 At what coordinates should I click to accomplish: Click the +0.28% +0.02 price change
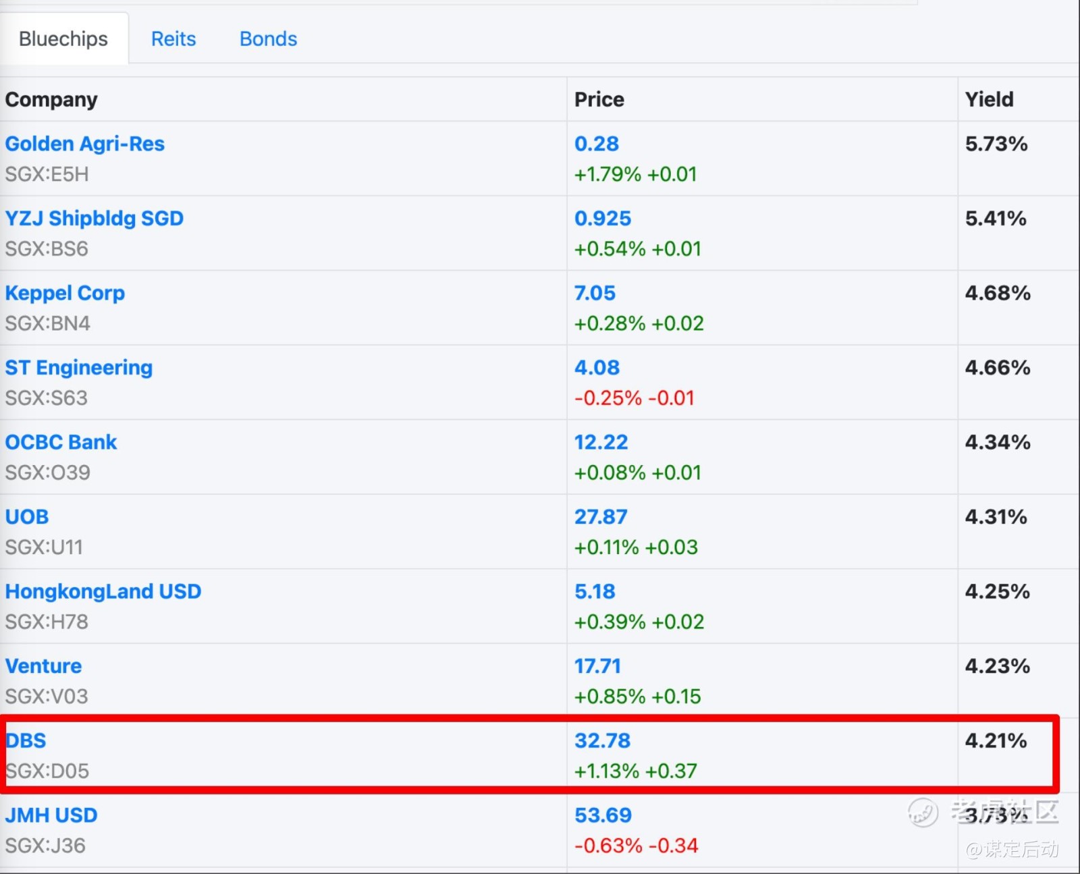click(x=639, y=323)
